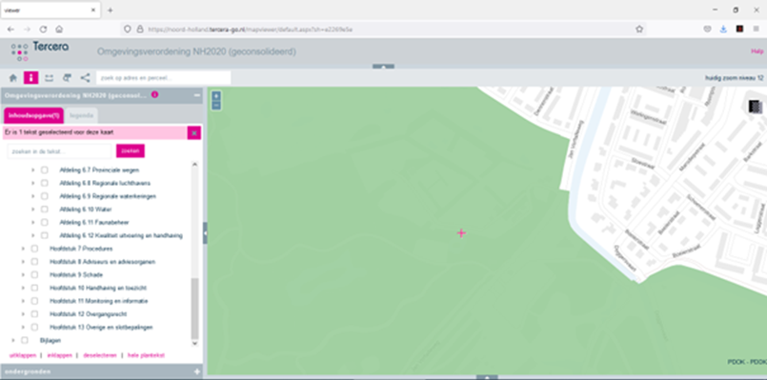Select the Inhoudsopgave tab
Screen dimensions: 767x380
point(33,116)
